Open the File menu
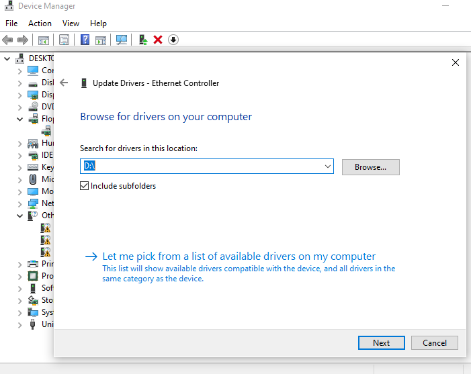Image resolution: width=471 pixels, height=374 pixels. point(11,24)
